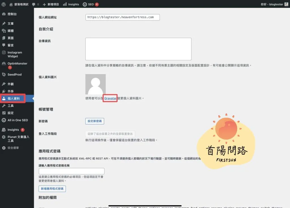Focus the 自傳資訊 biography text area

point(138,49)
